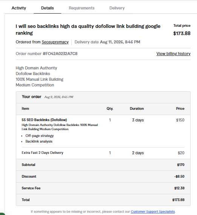
Task: Click the Subtotal $170 amount
Action: (x=181, y=165)
